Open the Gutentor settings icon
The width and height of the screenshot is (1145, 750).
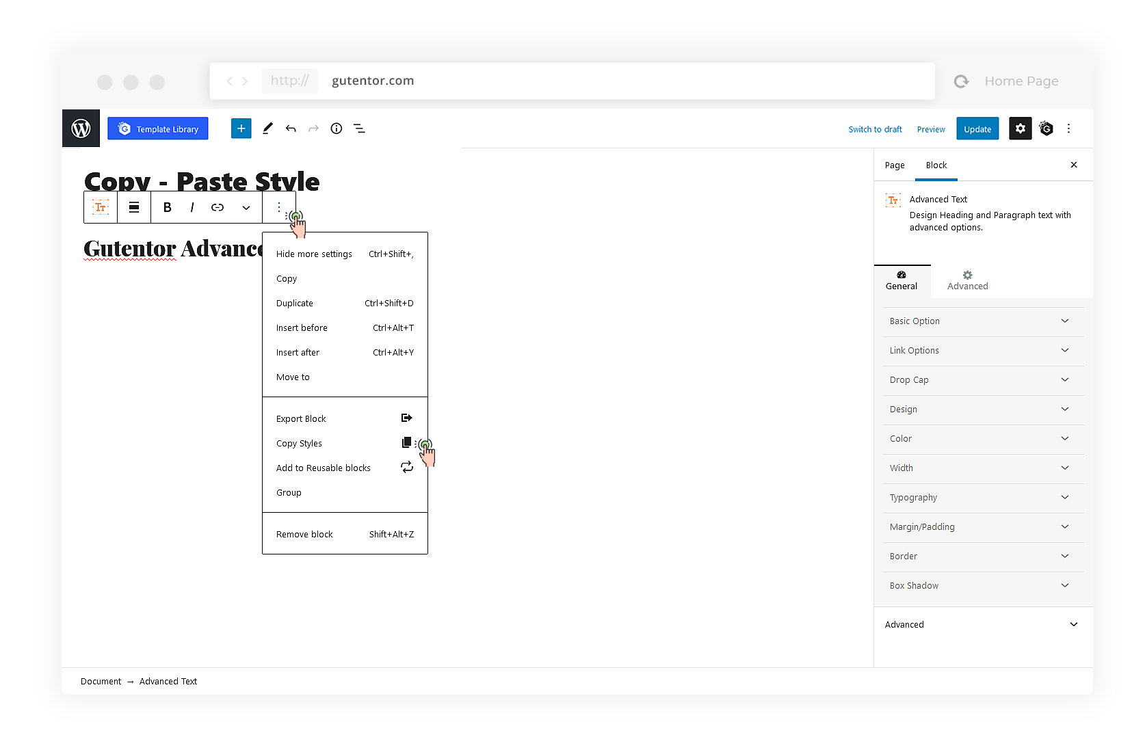pos(1046,129)
